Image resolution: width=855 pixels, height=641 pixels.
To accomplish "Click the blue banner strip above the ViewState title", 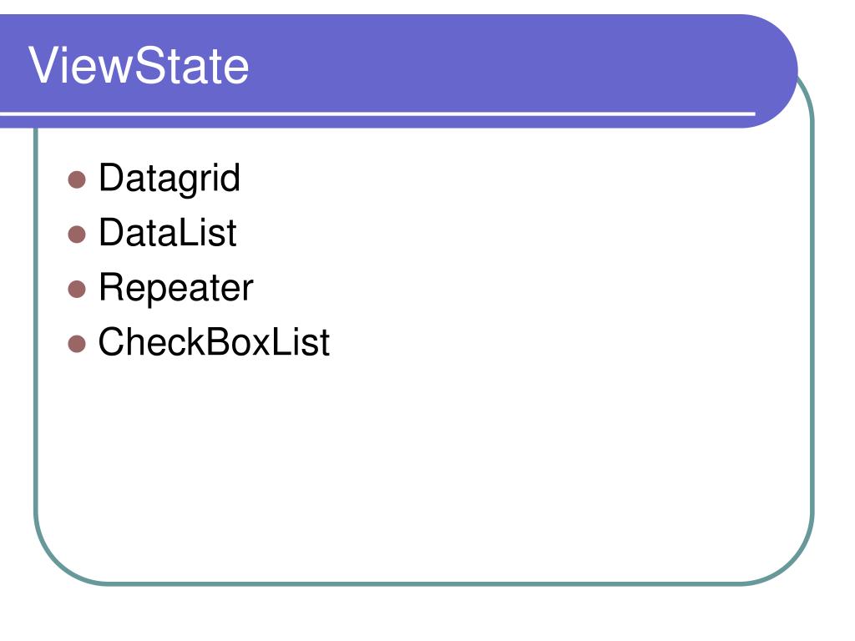I will point(382,28).
